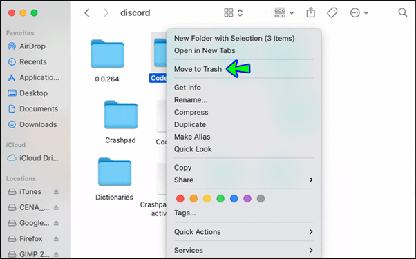This screenshot has width=416, height=259.
Task: Choose Make Alias from context menu
Action: click(x=192, y=137)
